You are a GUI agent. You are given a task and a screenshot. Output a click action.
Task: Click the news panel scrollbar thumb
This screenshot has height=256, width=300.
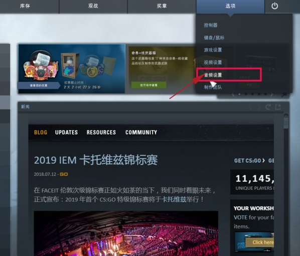pyautogui.click(x=286, y=122)
